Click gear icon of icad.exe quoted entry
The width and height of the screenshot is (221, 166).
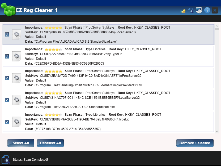[x=17, y=34]
